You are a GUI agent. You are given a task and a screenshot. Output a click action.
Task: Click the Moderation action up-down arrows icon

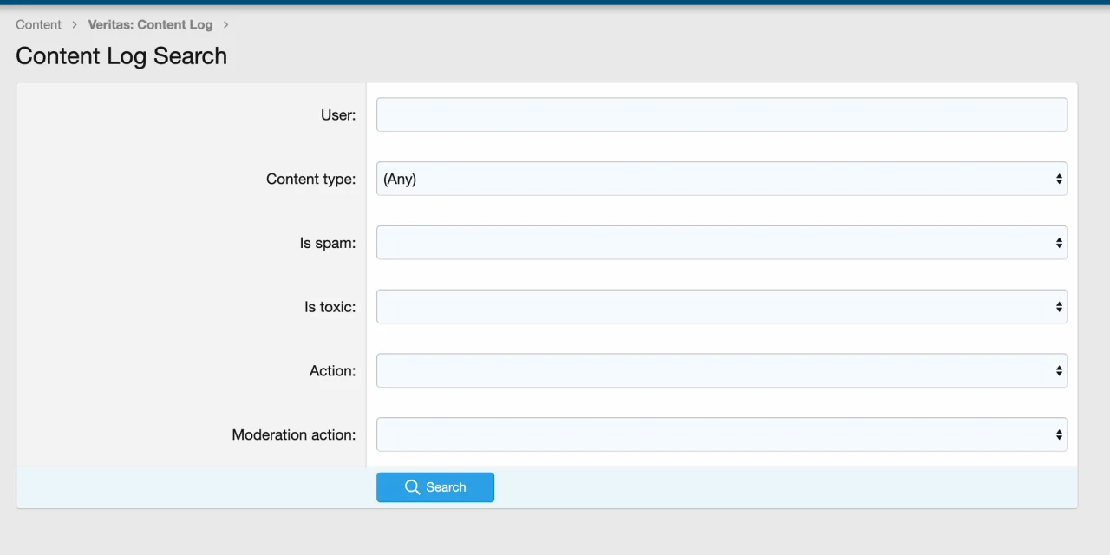click(x=1059, y=434)
